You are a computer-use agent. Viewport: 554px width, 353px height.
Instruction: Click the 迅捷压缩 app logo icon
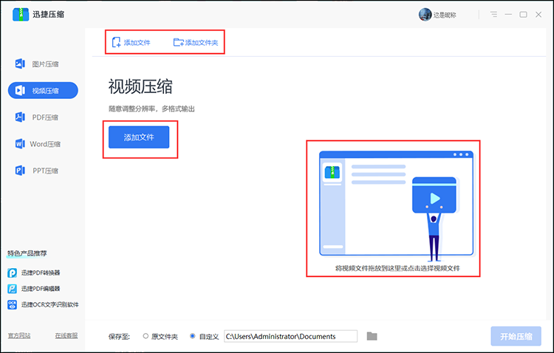21,15
